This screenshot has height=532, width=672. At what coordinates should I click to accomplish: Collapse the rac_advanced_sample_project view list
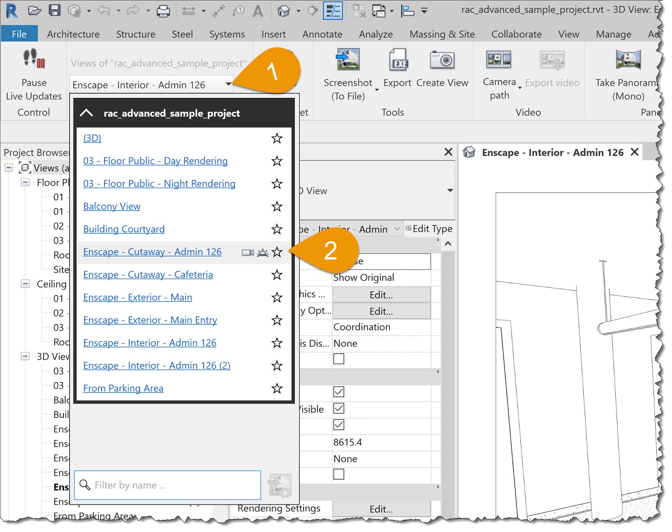click(x=87, y=113)
